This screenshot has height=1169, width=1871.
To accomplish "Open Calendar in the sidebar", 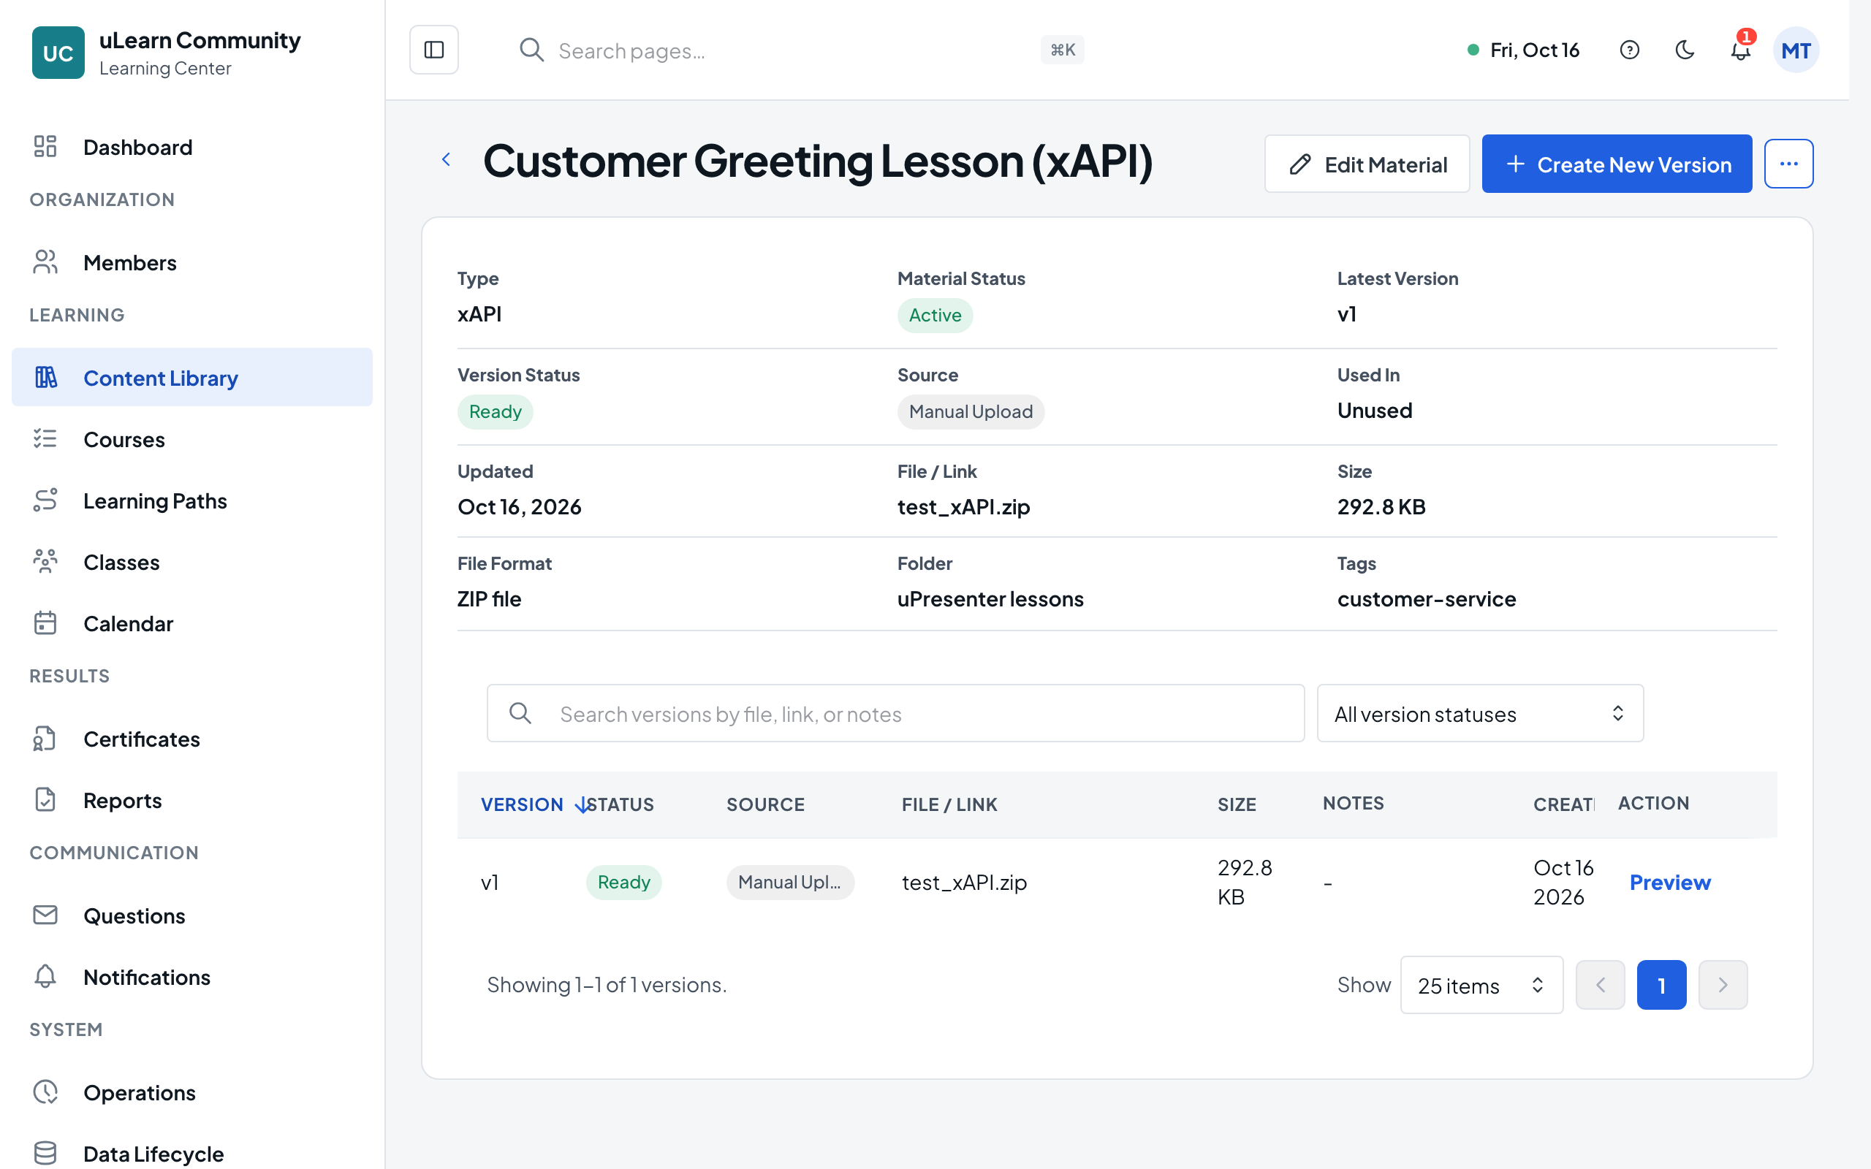I will point(191,623).
